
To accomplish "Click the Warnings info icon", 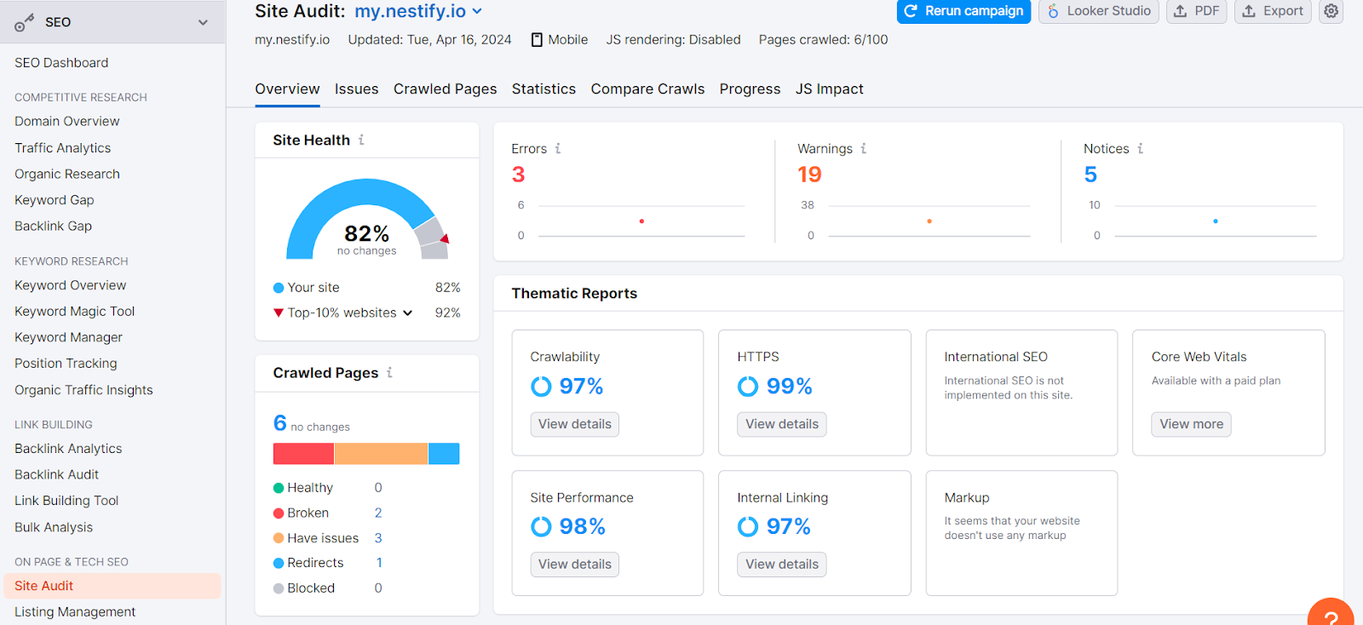I will [863, 148].
